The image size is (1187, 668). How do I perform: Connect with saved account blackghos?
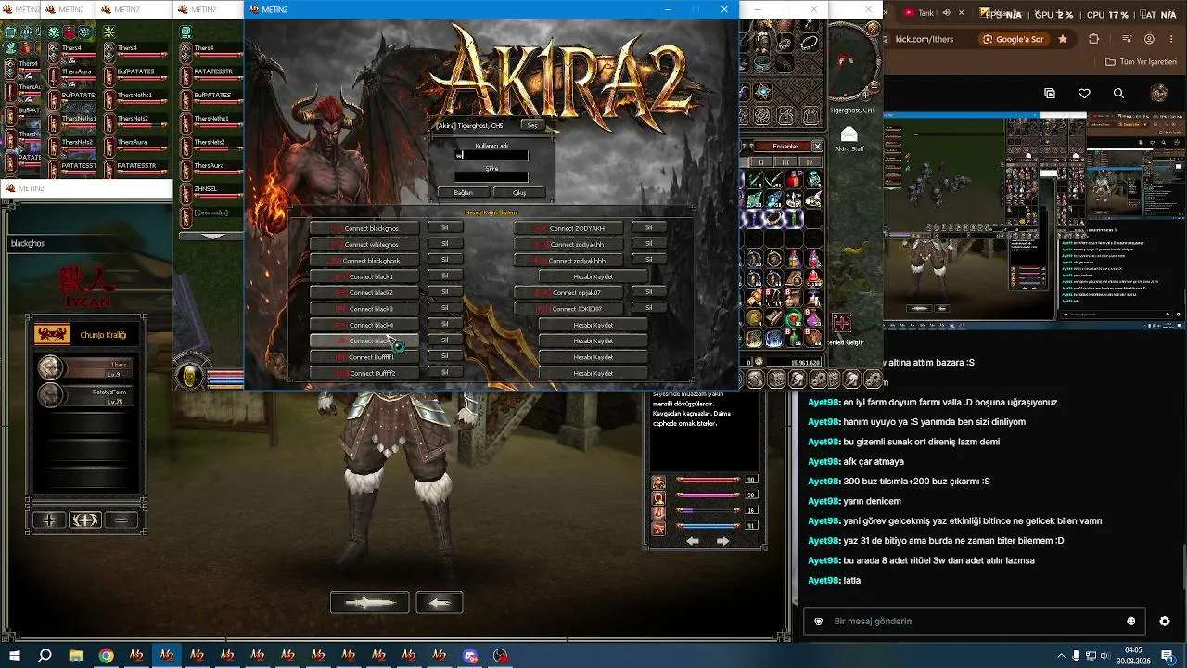(364, 228)
